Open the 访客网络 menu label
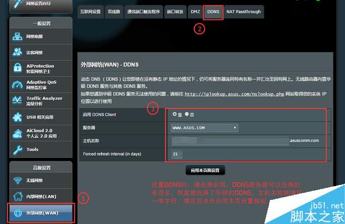This screenshot has height=224, width=345. tap(34, 52)
